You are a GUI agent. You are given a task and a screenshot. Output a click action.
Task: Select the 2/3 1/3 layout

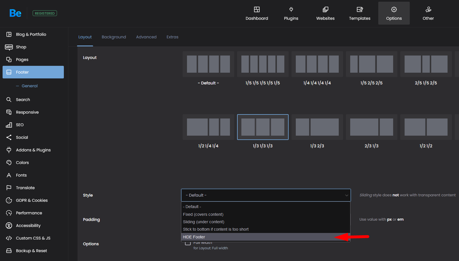372,127
